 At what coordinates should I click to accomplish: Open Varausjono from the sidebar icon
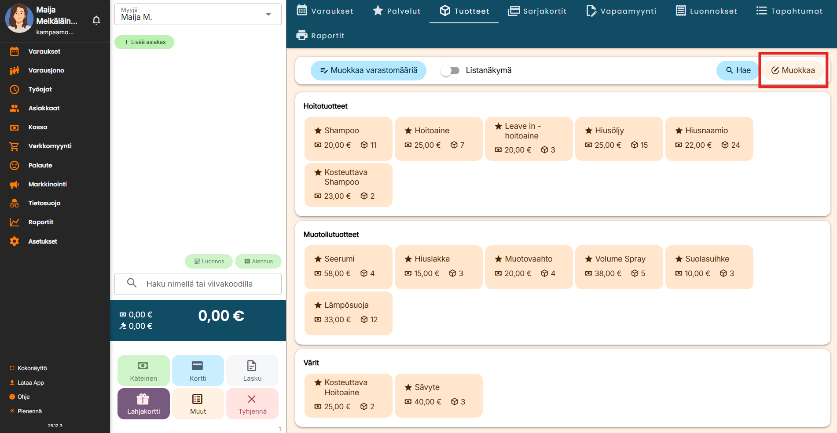[x=15, y=70]
